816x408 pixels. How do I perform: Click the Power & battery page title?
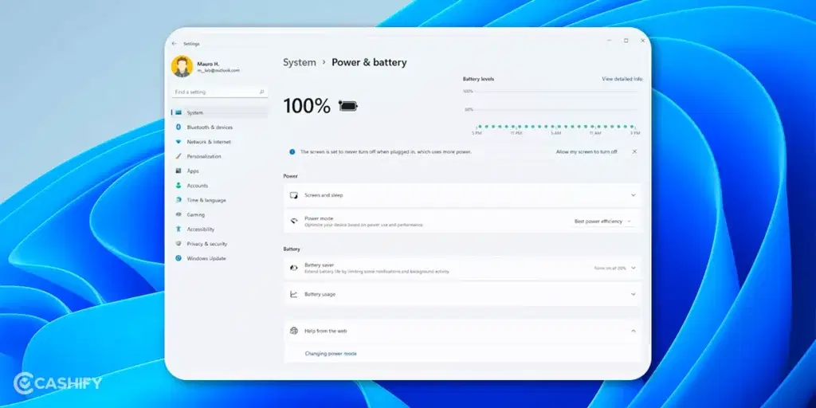pos(369,62)
